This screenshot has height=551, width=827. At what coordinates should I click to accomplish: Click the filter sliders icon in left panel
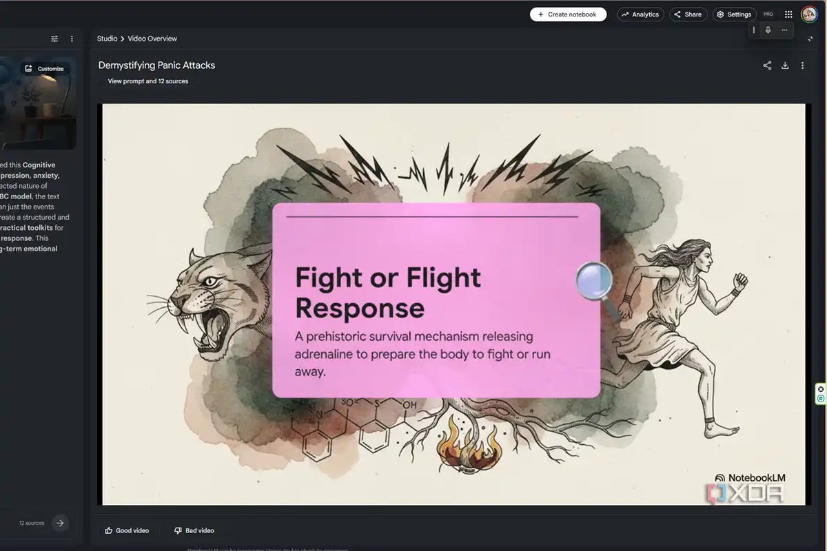[54, 39]
